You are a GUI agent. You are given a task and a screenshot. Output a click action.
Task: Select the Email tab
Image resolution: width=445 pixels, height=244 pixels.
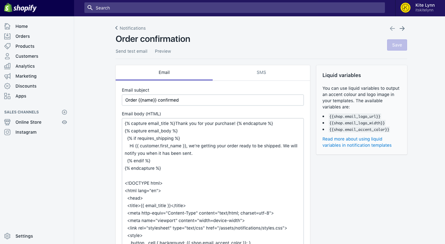[164, 72]
